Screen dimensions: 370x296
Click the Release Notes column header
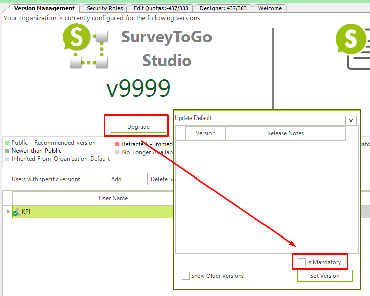point(286,133)
